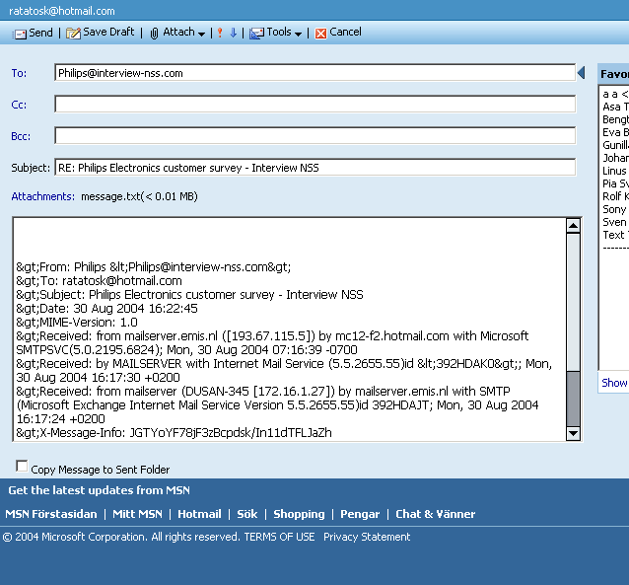Click the Attach paperclip icon
Screen dimensions: 629x585
[x=154, y=34]
